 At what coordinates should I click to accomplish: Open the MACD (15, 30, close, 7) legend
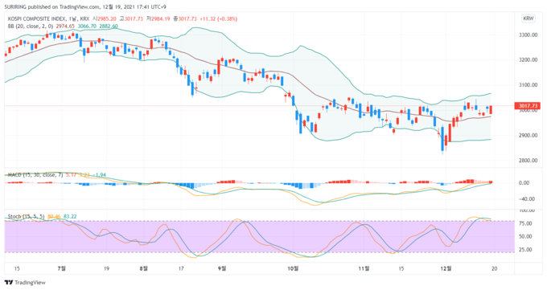point(35,175)
